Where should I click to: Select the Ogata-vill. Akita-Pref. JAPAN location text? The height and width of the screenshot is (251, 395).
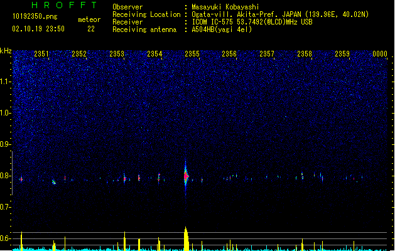click(x=280, y=14)
